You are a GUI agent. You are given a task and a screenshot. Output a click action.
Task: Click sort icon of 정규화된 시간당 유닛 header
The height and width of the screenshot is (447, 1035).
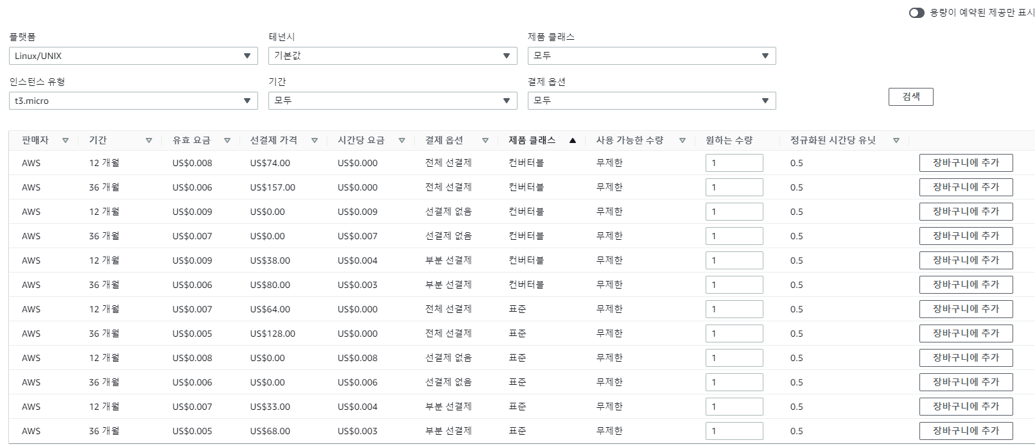[x=896, y=140]
